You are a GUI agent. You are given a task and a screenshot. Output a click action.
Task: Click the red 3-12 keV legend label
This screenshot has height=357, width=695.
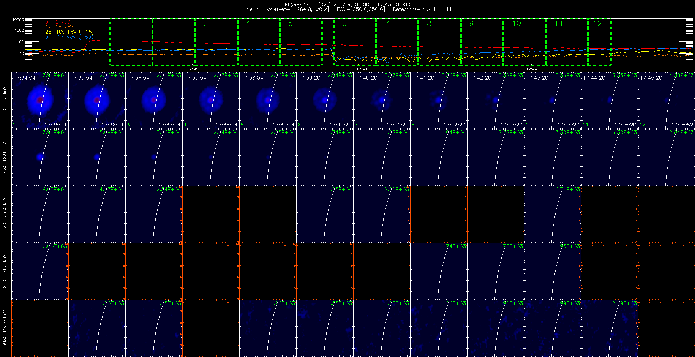click(x=57, y=22)
